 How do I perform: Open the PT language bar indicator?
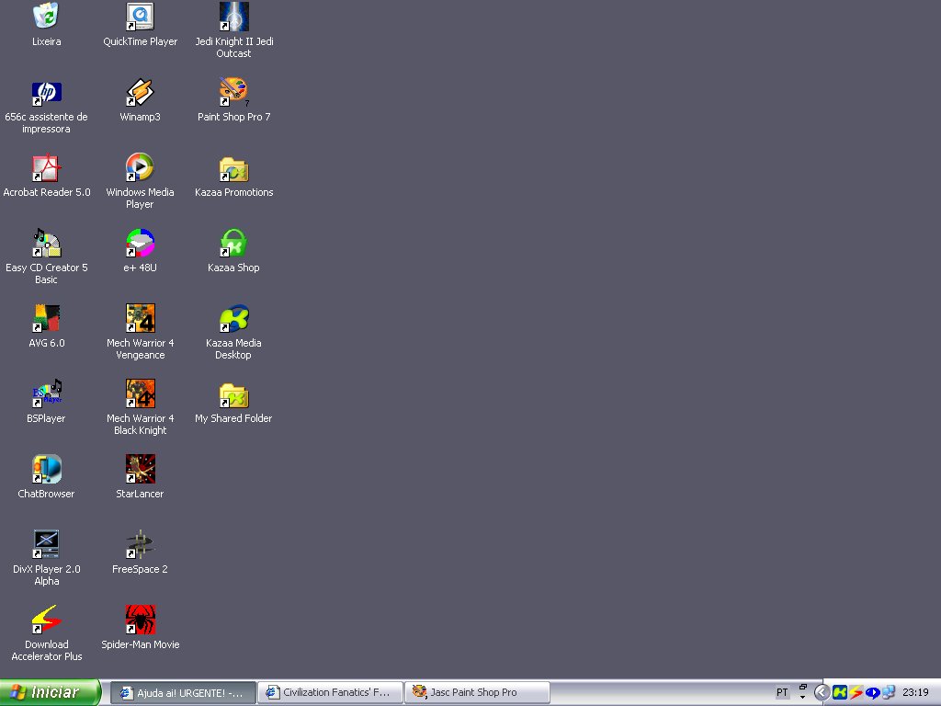[x=782, y=693]
